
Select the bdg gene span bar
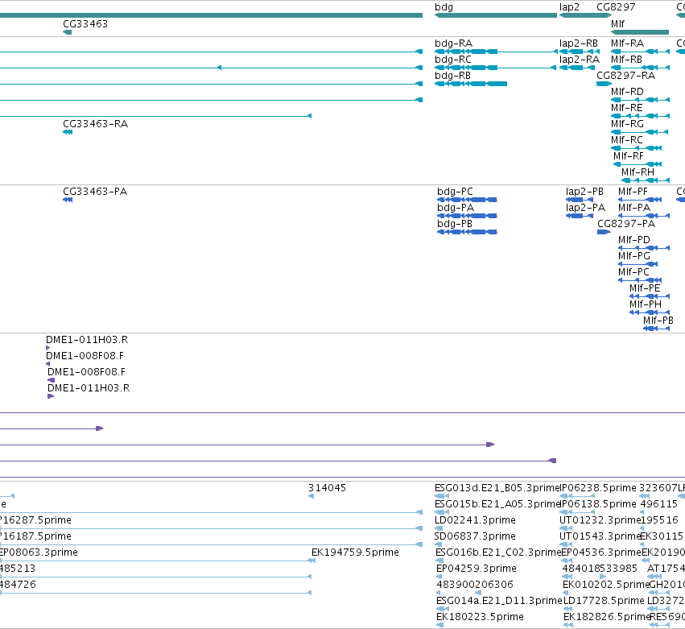point(496,15)
